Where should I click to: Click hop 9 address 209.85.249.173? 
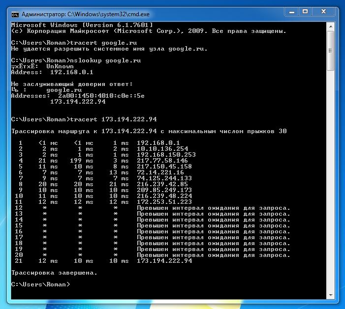164,190
